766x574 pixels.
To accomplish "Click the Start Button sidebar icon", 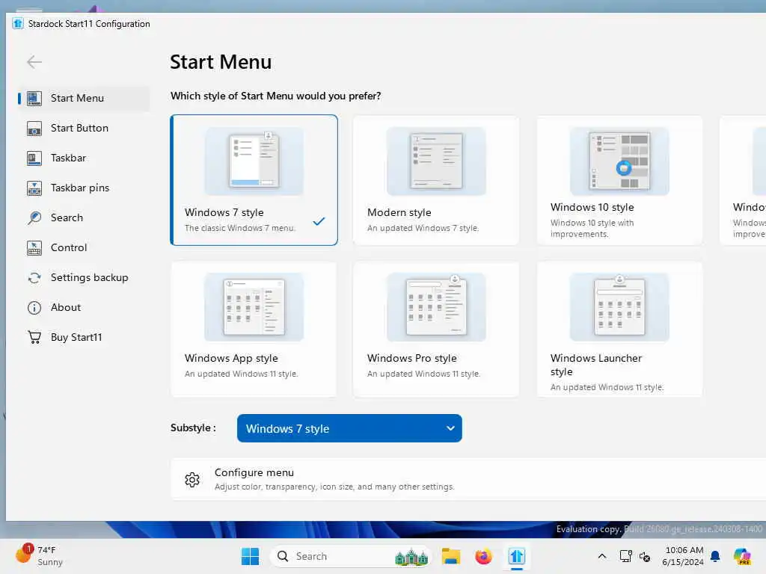I will (34, 129).
